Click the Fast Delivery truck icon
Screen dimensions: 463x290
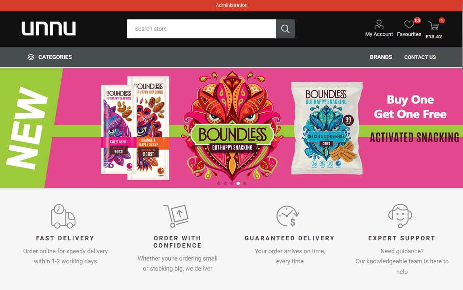tap(63, 216)
